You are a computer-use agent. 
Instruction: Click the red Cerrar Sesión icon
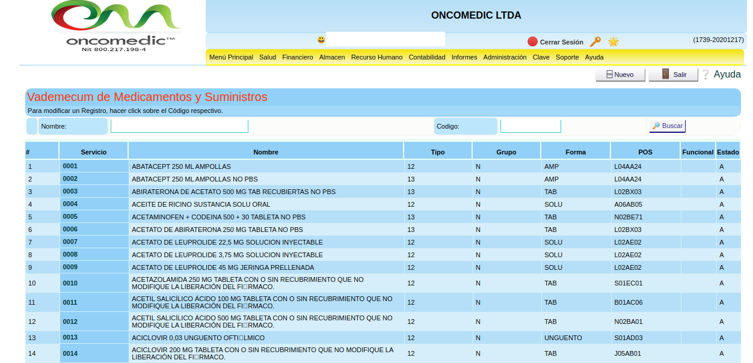click(532, 41)
